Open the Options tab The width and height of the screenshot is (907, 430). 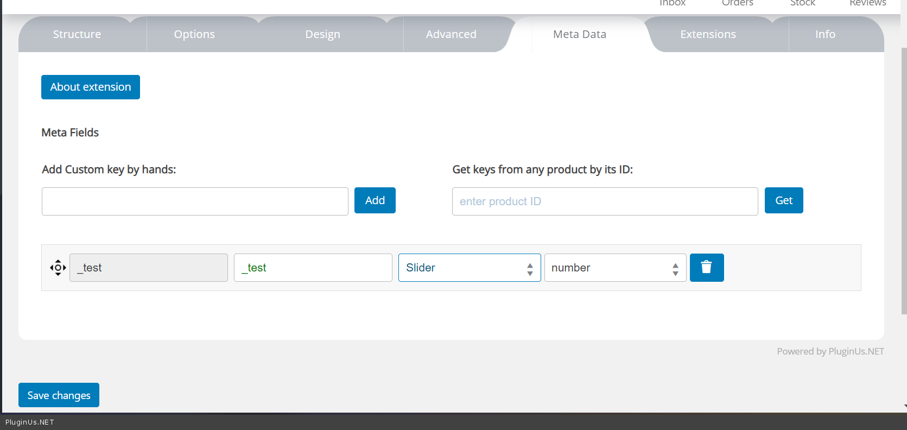194,34
